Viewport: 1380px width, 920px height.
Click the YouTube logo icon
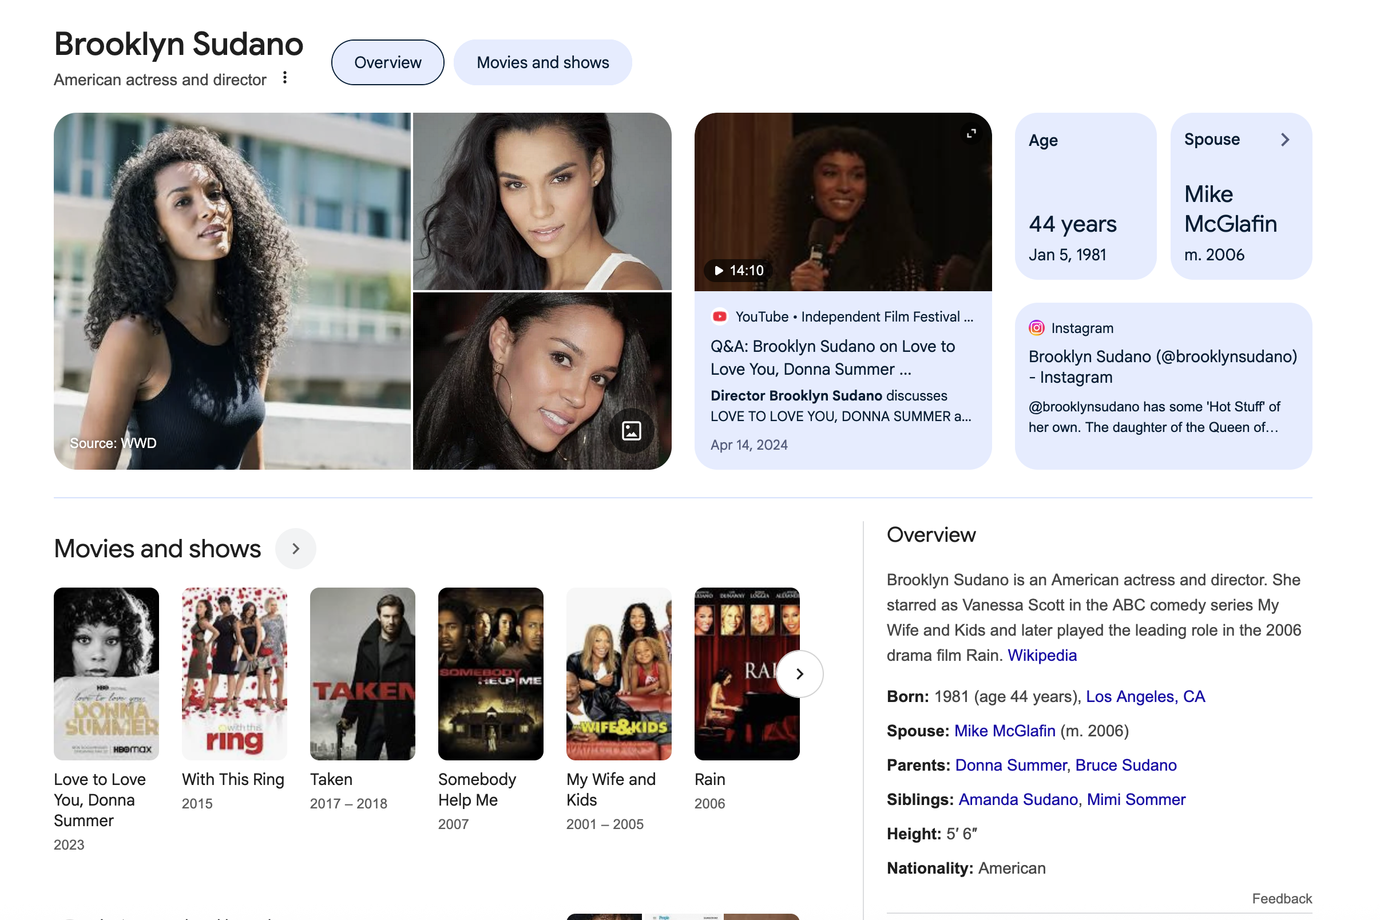[719, 317]
